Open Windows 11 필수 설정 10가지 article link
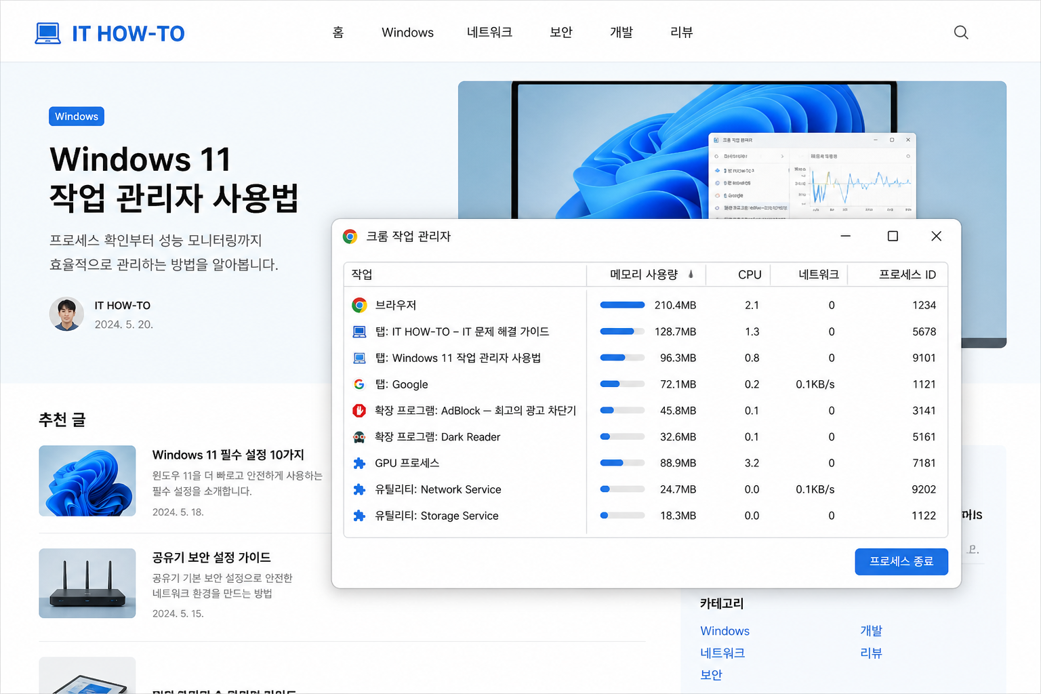1041x694 pixels. coord(228,455)
